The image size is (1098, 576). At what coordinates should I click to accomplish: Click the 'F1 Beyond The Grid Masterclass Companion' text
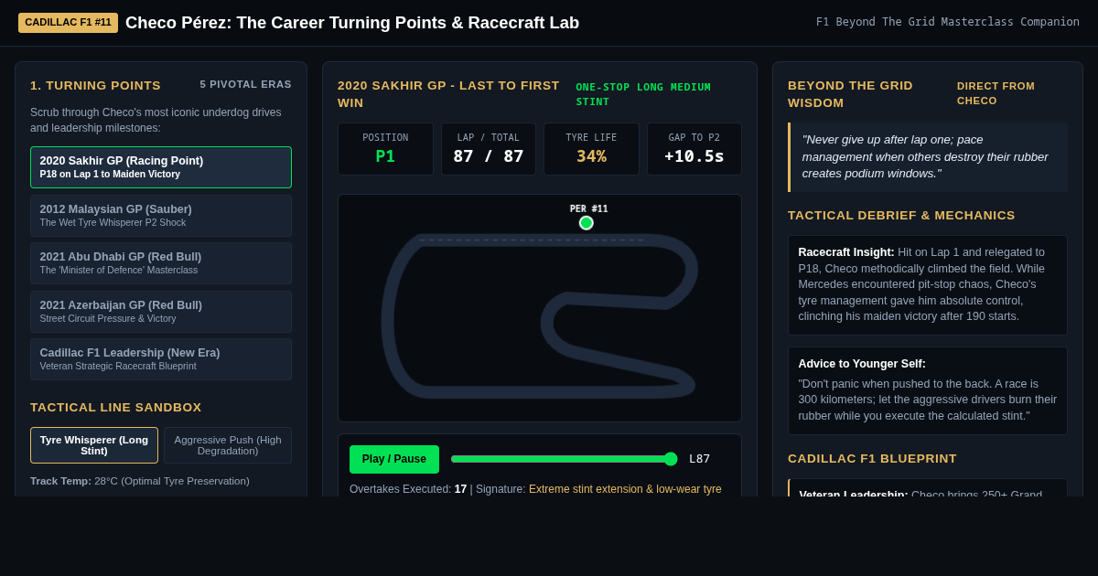click(948, 22)
